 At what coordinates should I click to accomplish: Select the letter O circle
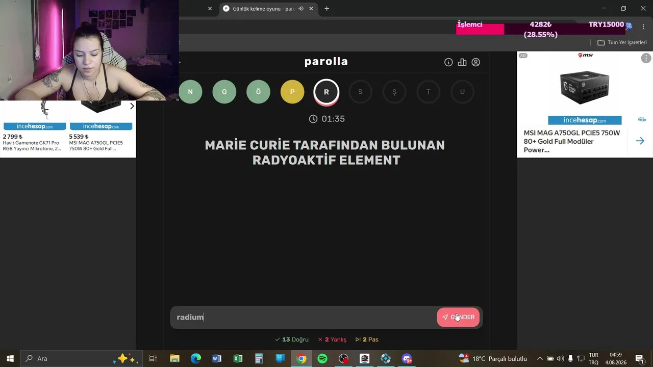[224, 92]
